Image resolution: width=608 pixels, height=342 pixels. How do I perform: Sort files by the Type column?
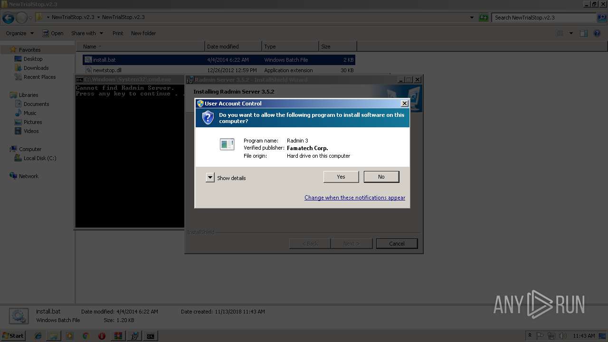click(290, 47)
